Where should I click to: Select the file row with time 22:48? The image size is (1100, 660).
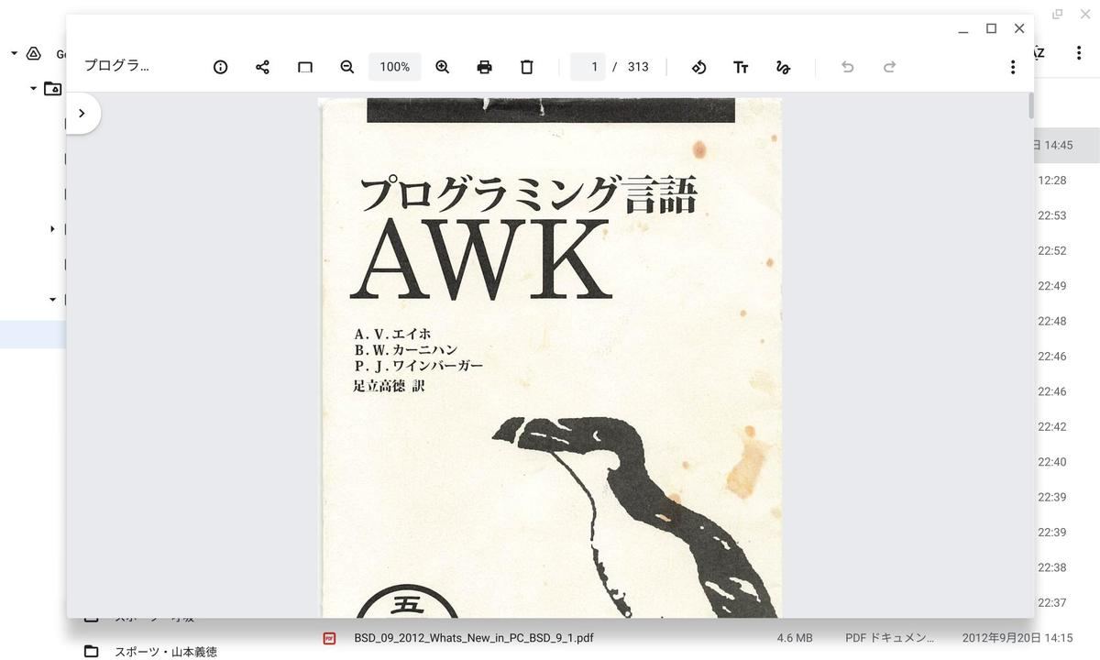[x=1067, y=321]
